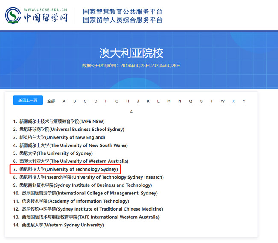Click the 返回上一页 button
The width and height of the screenshot is (278, 243).
pos(28,101)
